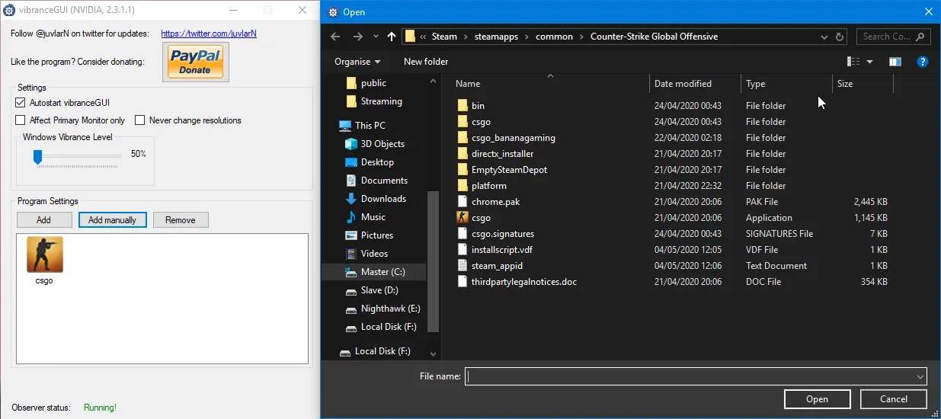Viewport: 941px width, 419px height.
Task: Enable Never change resolutions
Action: (x=140, y=120)
